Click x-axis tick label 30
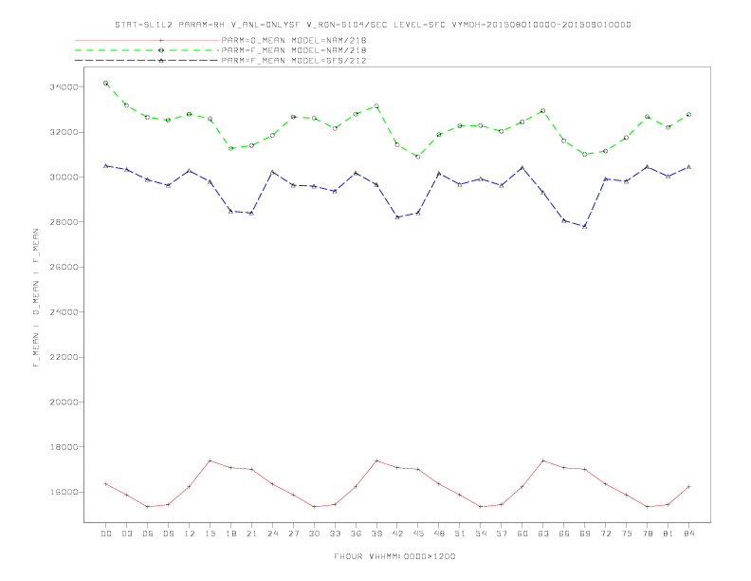751x581 pixels. [314, 534]
